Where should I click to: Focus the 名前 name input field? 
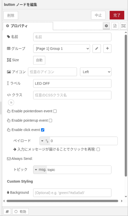pyautogui.click(x=72, y=37)
